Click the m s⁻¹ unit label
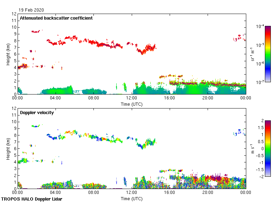The image size is (274, 203). click(x=253, y=148)
